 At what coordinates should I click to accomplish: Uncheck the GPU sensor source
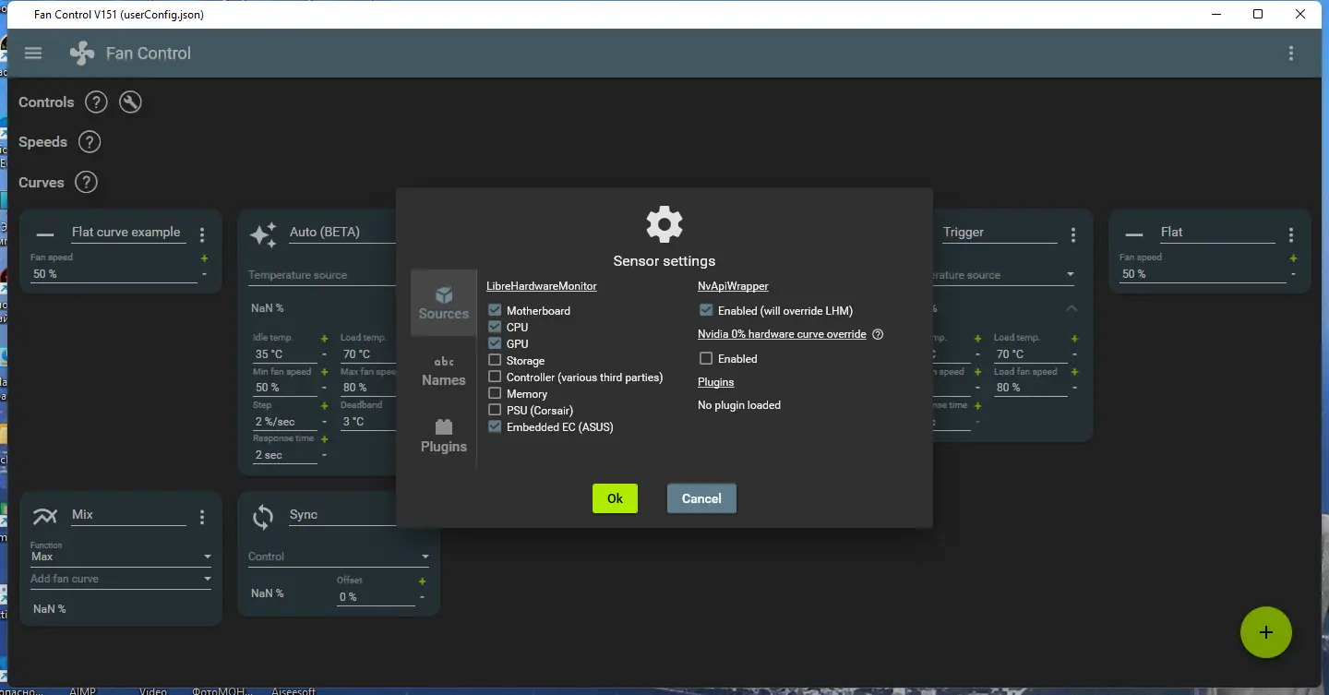(496, 344)
